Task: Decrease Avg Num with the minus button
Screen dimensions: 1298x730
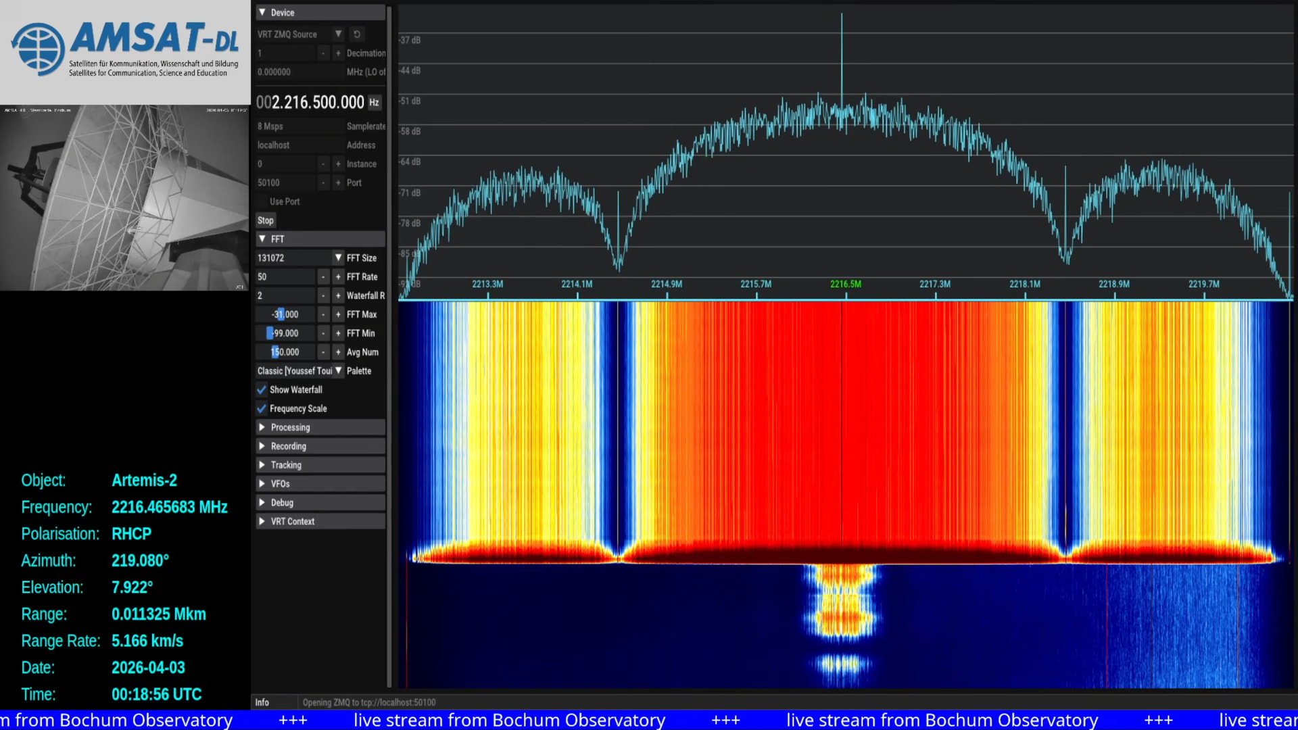Action: coord(323,352)
